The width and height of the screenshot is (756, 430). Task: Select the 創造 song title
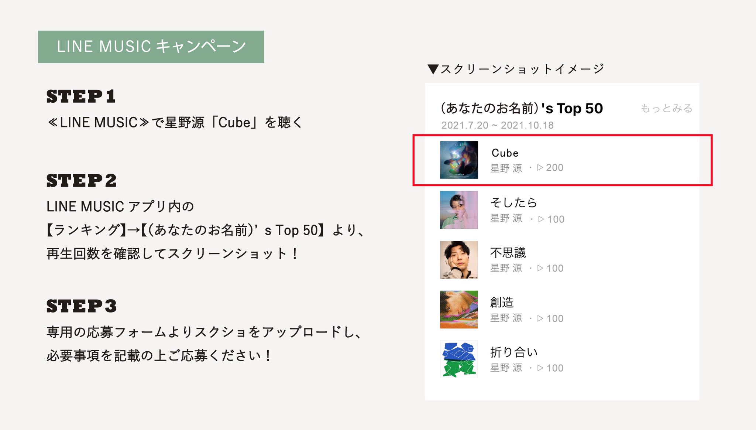tap(502, 303)
